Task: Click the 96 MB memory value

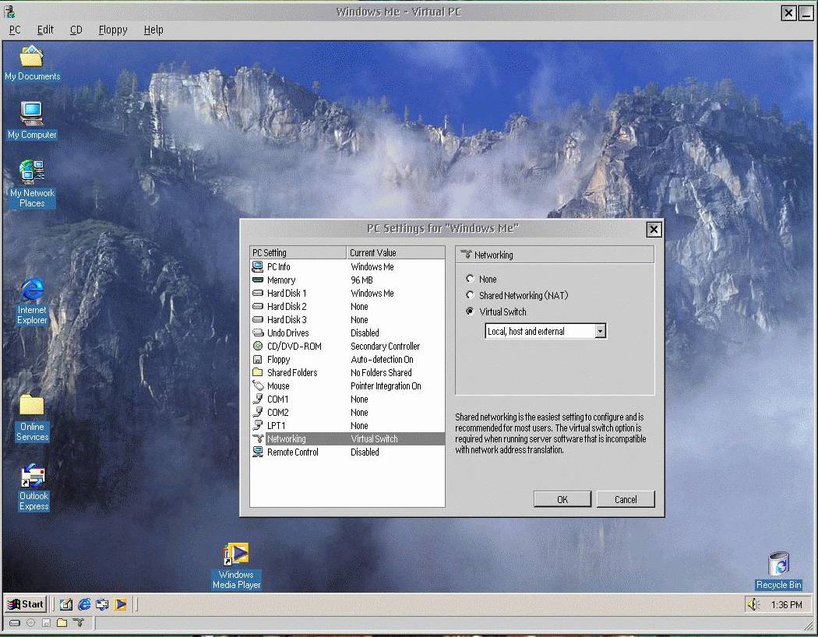Action: tap(361, 280)
